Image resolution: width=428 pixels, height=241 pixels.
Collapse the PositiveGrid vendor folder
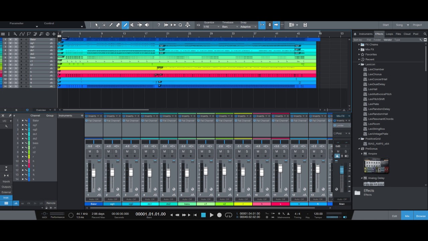click(x=359, y=139)
